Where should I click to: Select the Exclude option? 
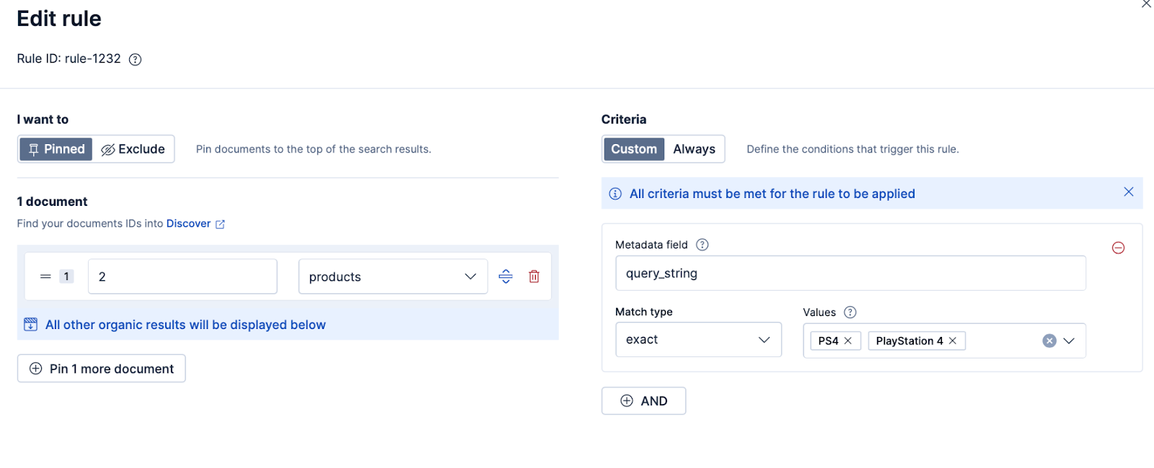(133, 149)
